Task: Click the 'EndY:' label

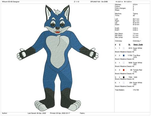Action: point(117,30)
